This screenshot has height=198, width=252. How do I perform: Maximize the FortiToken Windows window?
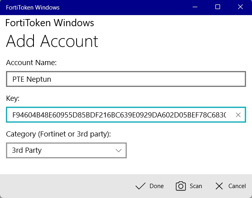click(218, 7)
